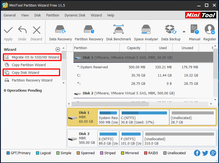Select the 28.75 GB unallocated row
Screen dimensions: 219x163
(x=143, y=84)
